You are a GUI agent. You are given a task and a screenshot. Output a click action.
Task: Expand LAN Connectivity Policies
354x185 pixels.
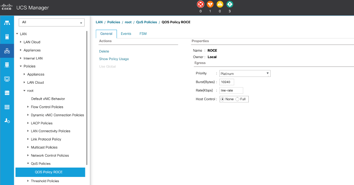pyautogui.click(x=28, y=131)
